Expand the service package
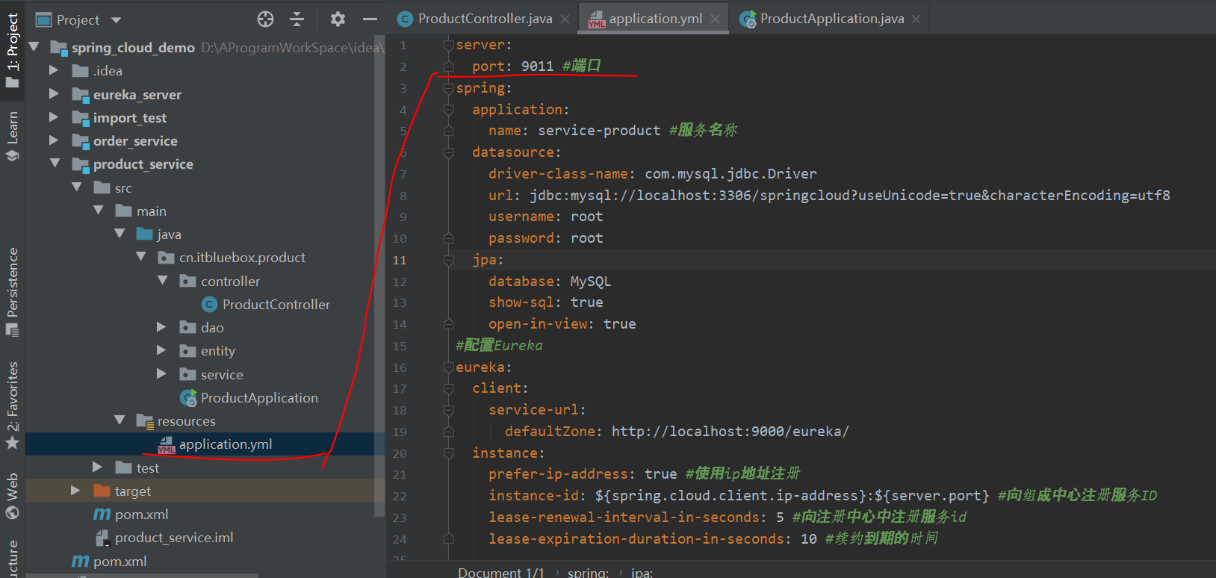Image resolution: width=1216 pixels, height=578 pixels. [x=161, y=374]
